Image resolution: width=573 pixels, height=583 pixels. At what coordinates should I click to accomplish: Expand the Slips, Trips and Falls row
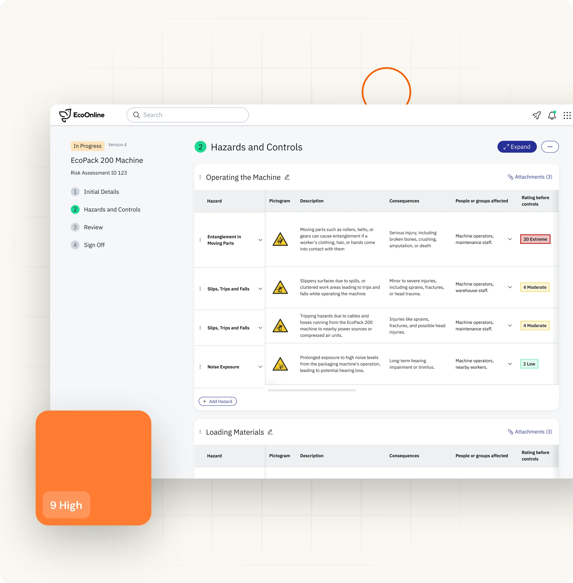pos(260,289)
